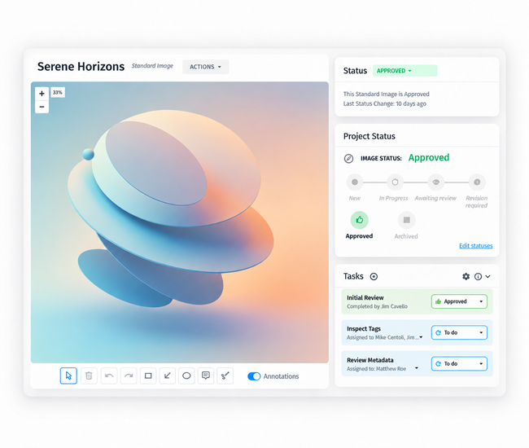Open the ACTIONS dropdown

coord(205,67)
